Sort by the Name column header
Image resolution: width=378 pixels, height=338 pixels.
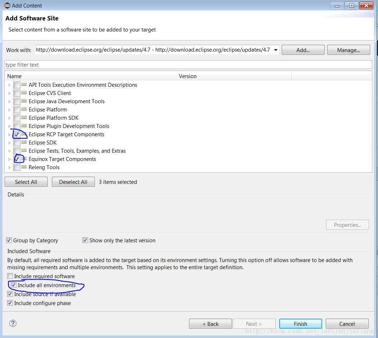[x=91, y=76]
